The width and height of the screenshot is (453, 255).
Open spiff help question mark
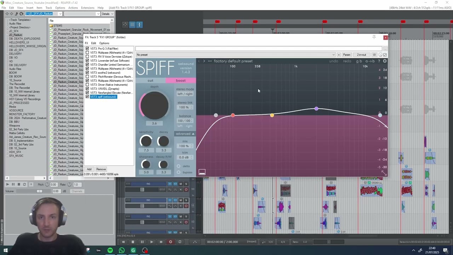(x=379, y=61)
